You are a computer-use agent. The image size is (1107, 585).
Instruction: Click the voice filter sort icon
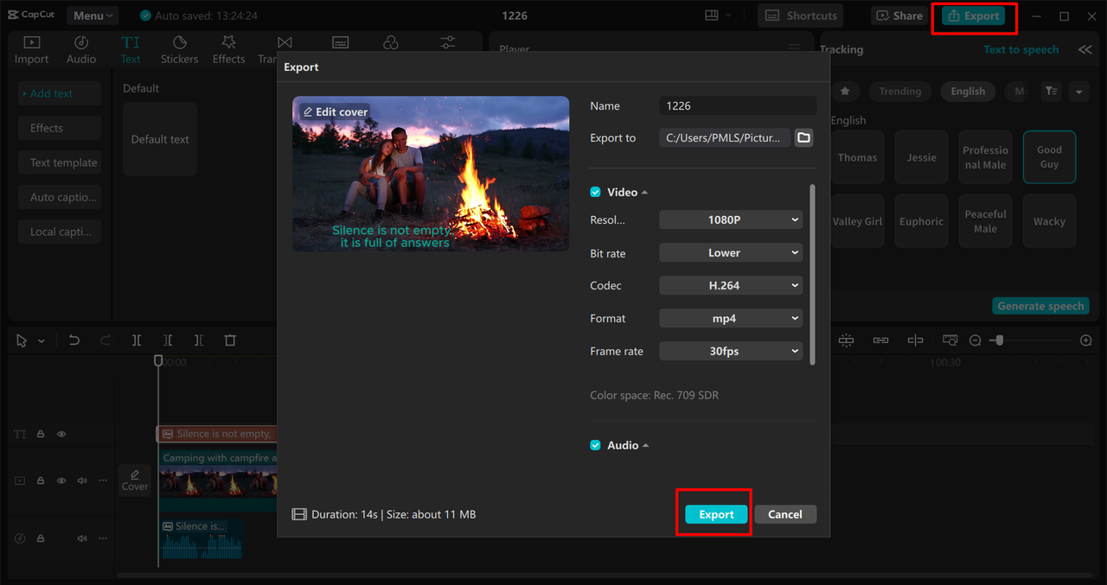[1051, 91]
